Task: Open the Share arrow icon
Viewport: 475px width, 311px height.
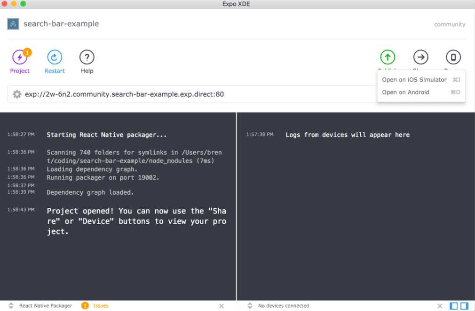Action: tap(420, 57)
